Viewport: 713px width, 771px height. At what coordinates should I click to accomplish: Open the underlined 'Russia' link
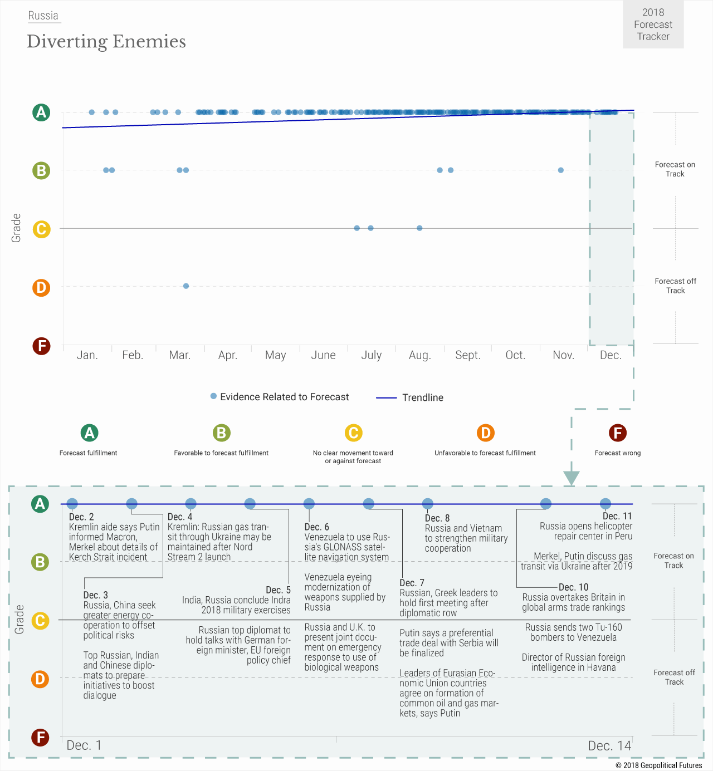point(43,16)
